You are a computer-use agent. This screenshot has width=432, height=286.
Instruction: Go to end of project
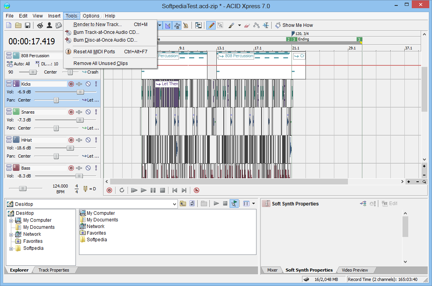coord(184,190)
